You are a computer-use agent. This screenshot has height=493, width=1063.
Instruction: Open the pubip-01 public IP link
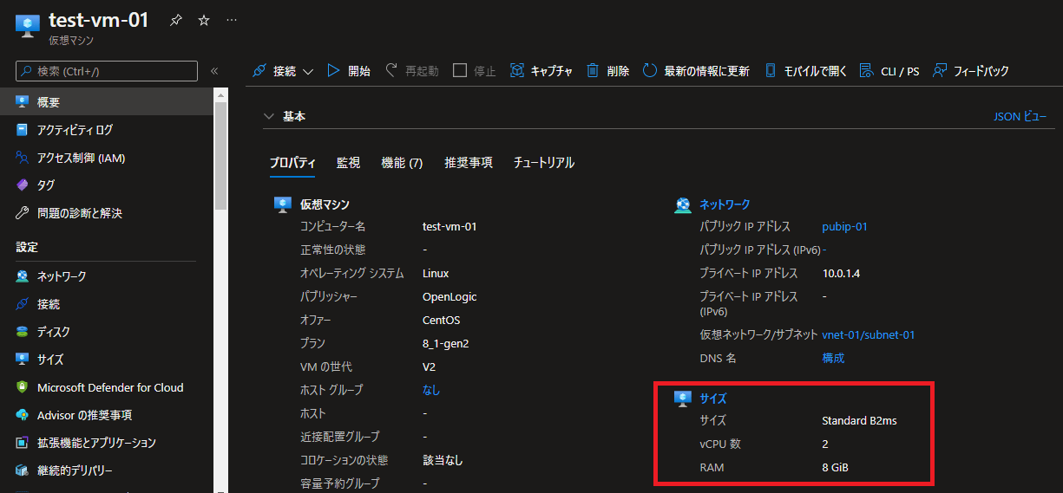coord(844,227)
